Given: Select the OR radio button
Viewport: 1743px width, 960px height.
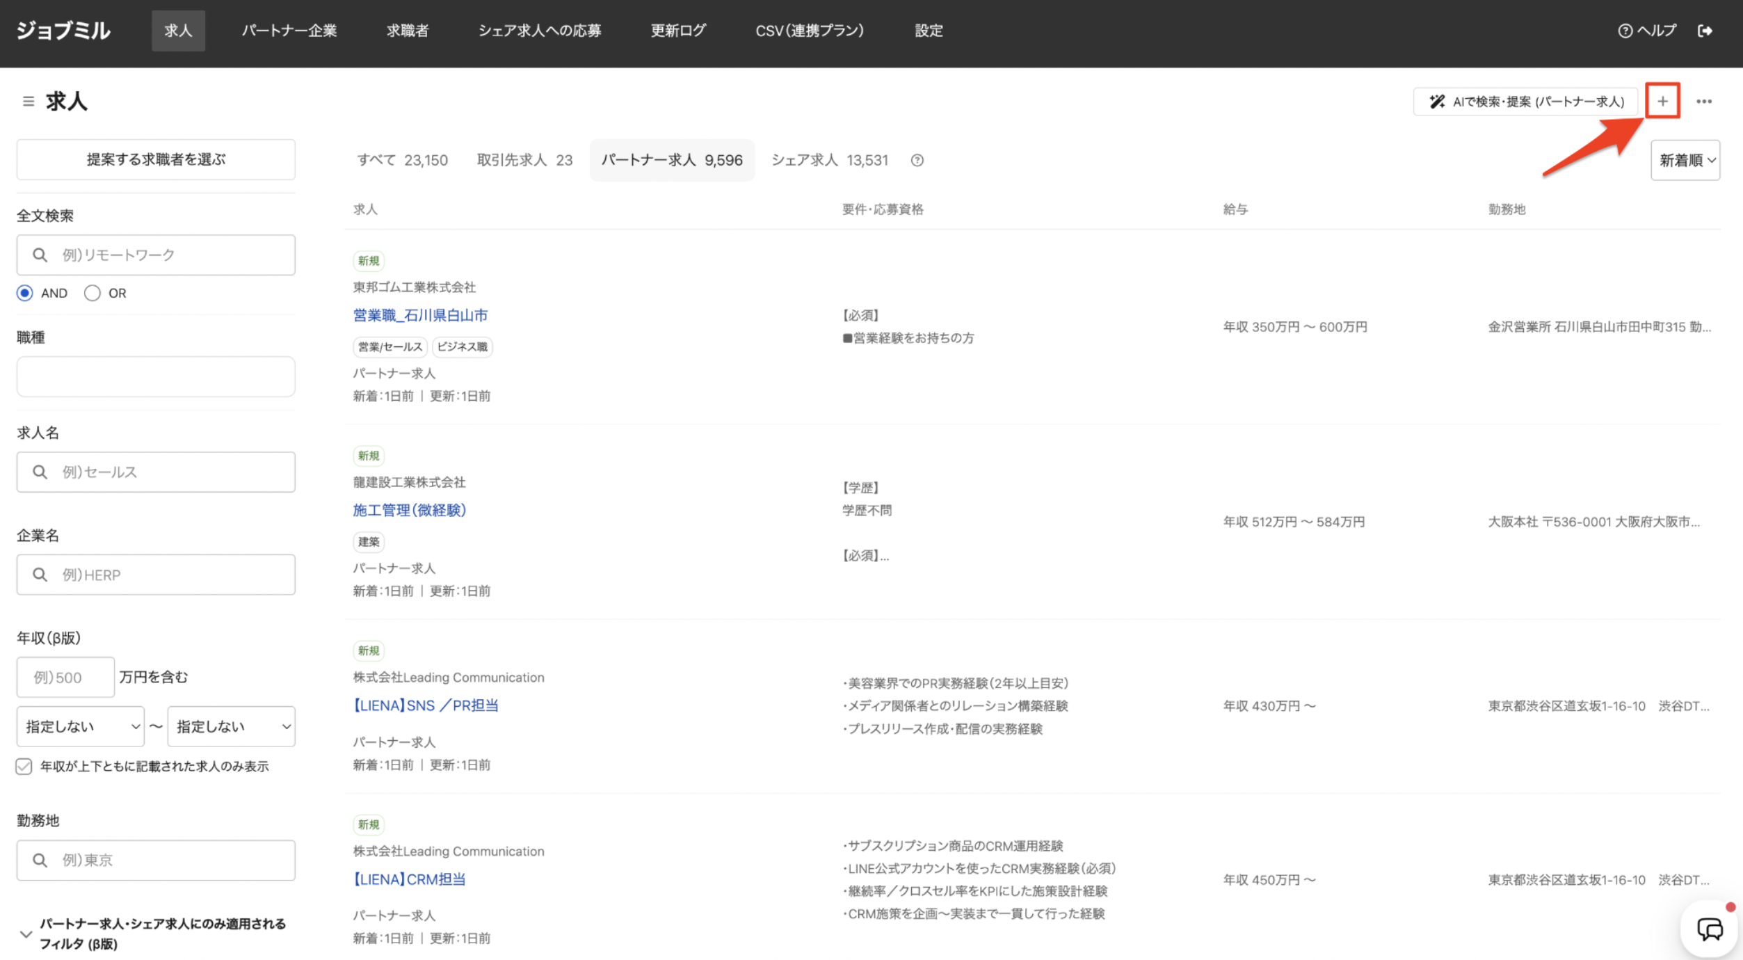Looking at the screenshot, I should pos(92,293).
